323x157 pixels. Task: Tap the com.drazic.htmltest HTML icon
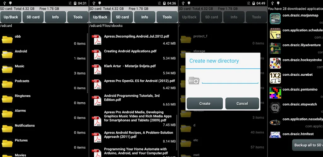[x=275, y=135]
